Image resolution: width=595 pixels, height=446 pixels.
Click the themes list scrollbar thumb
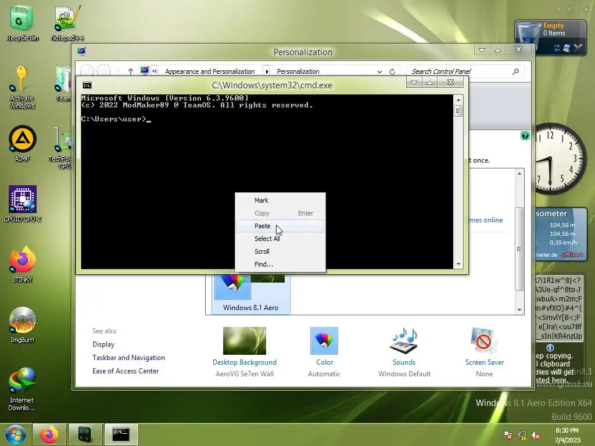[519, 249]
